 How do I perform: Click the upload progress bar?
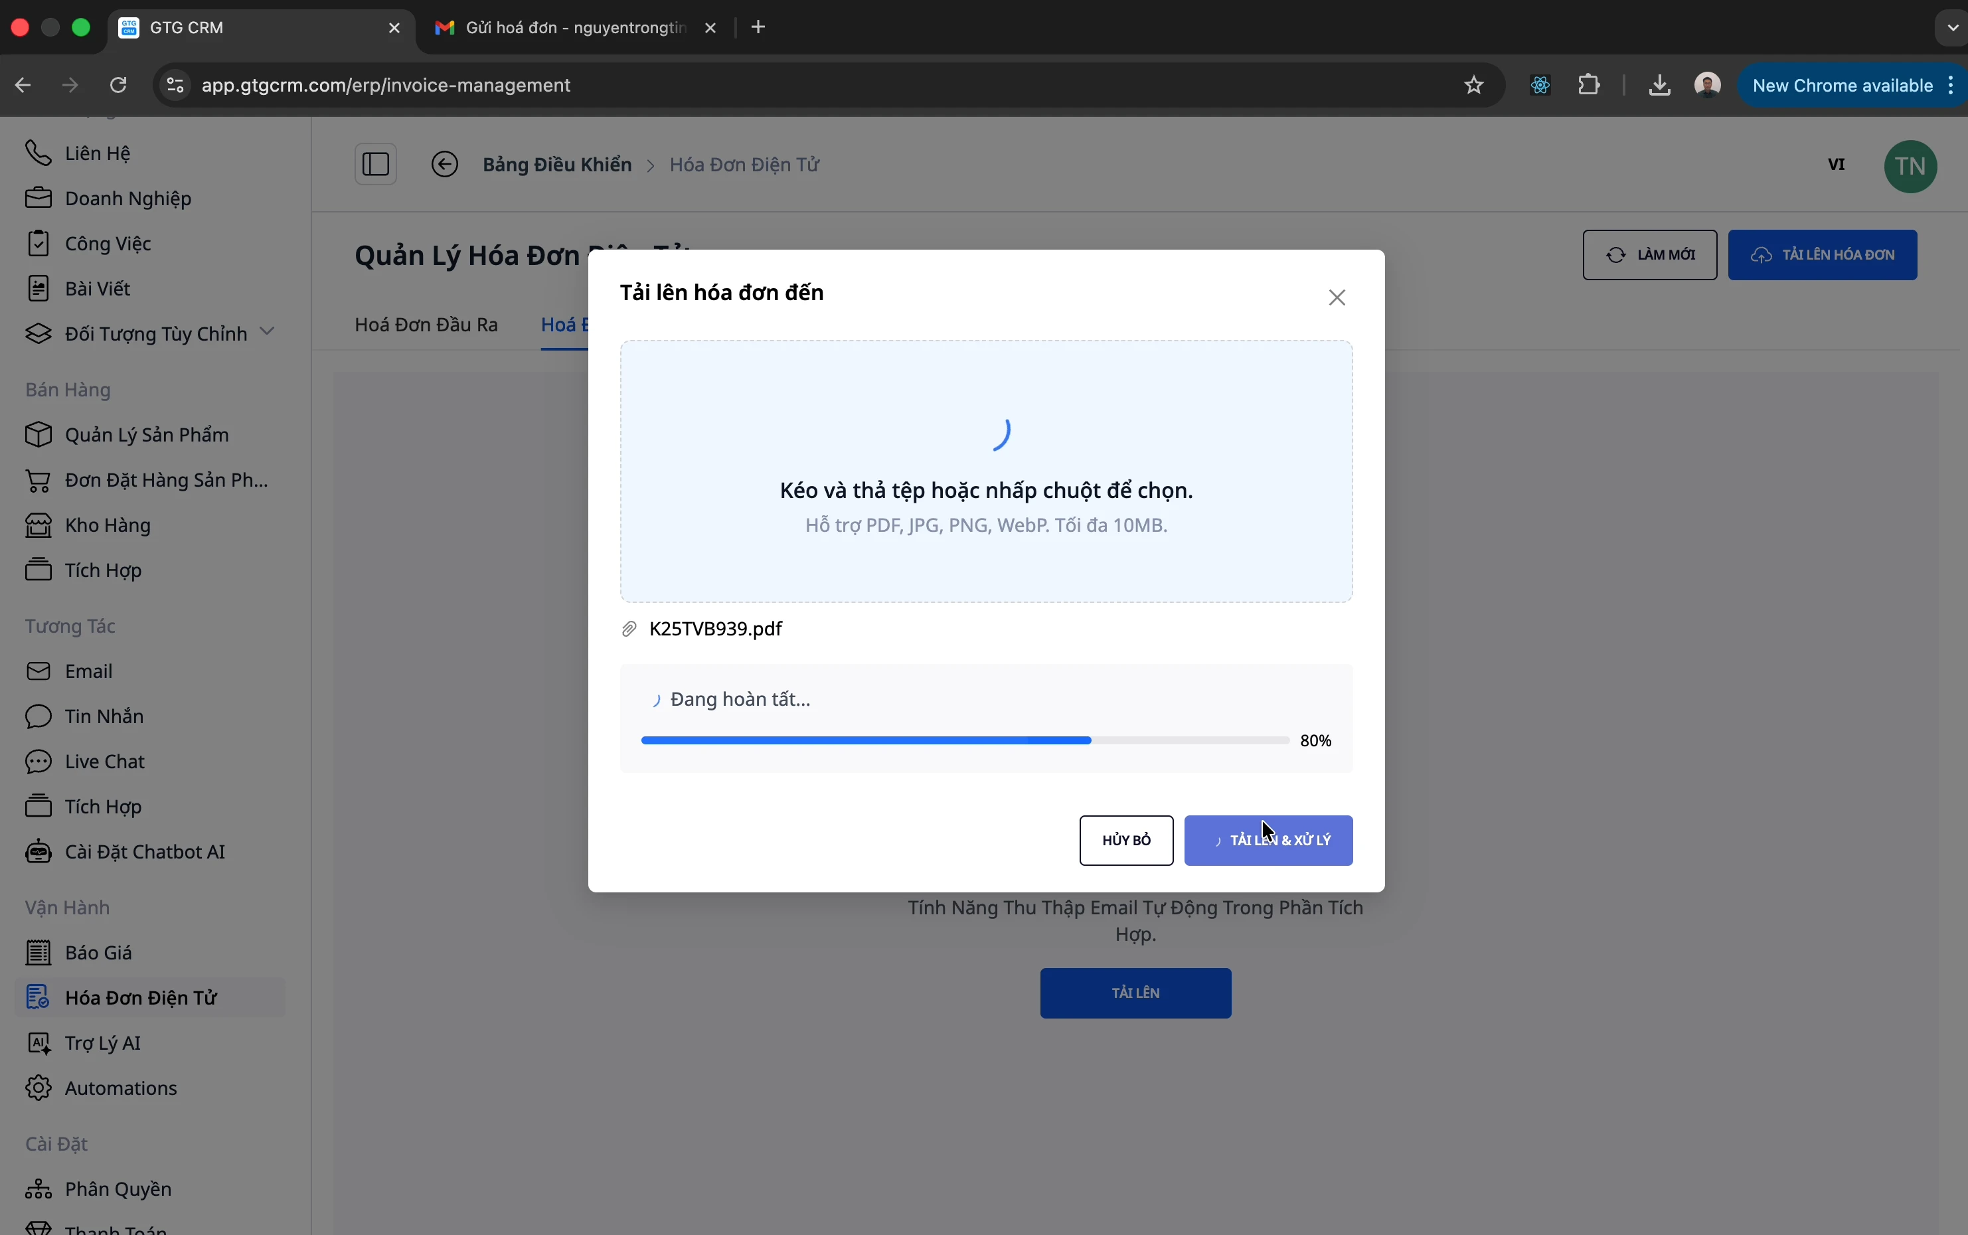965,741
